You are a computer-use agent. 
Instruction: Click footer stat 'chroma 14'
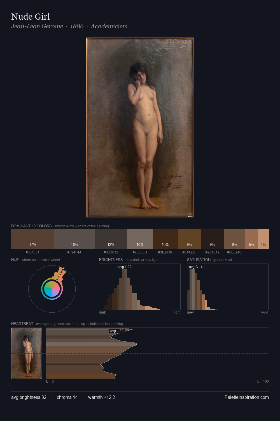click(67, 397)
